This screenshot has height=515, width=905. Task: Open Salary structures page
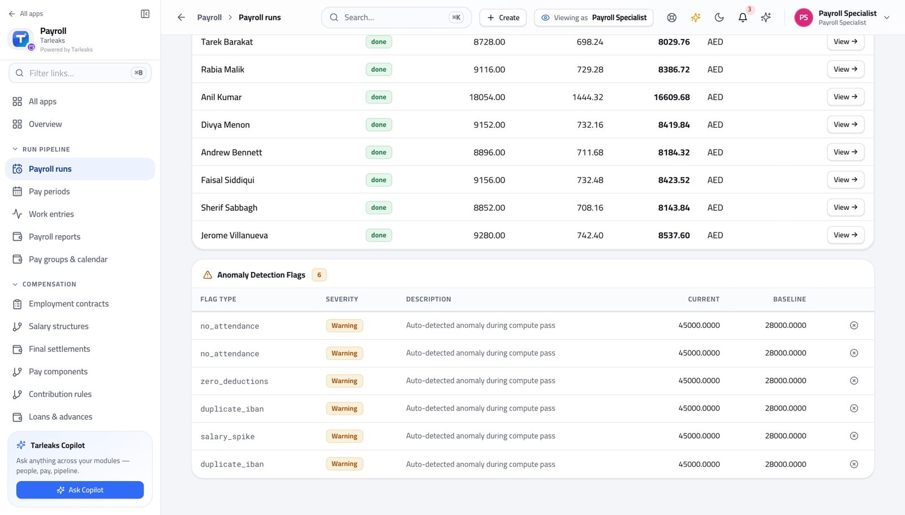pos(80,326)
